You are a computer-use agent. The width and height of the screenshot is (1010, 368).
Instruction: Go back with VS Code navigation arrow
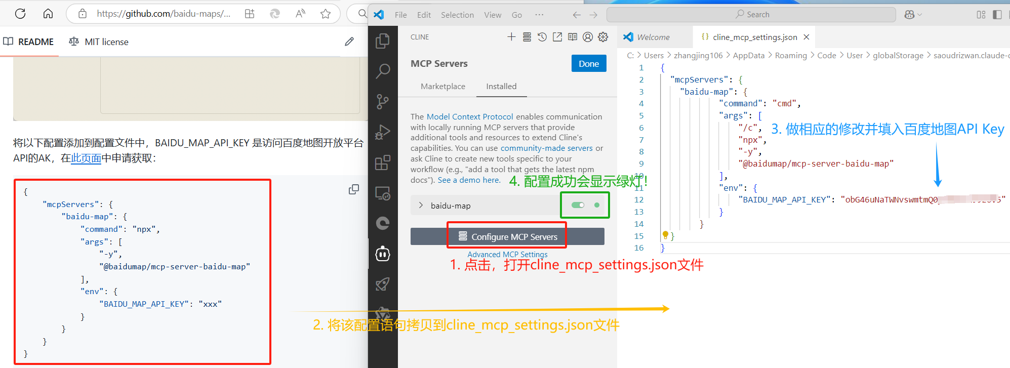click(577, 15)
